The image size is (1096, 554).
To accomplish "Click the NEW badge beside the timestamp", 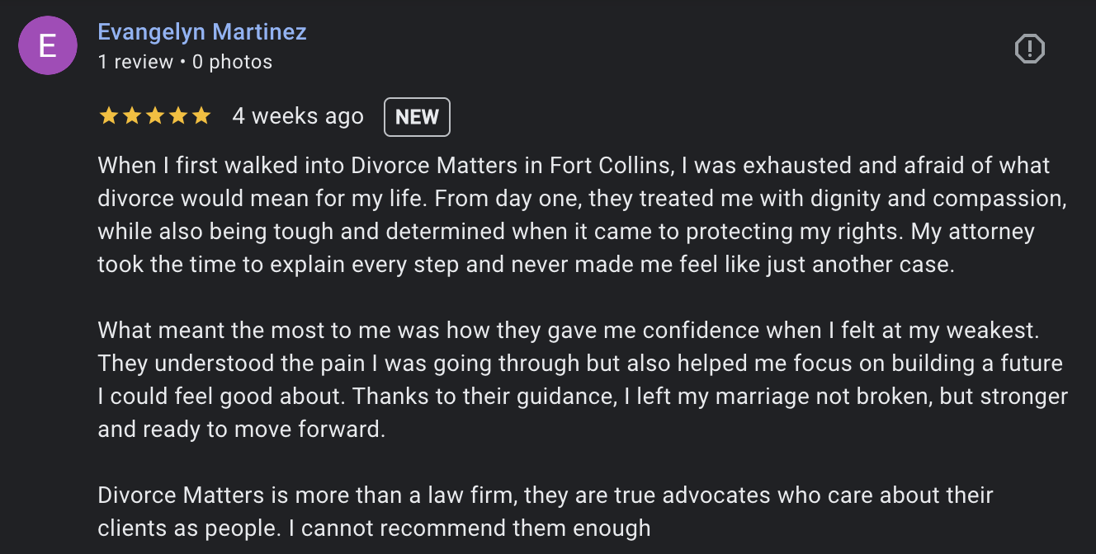I will click(417, 117).
